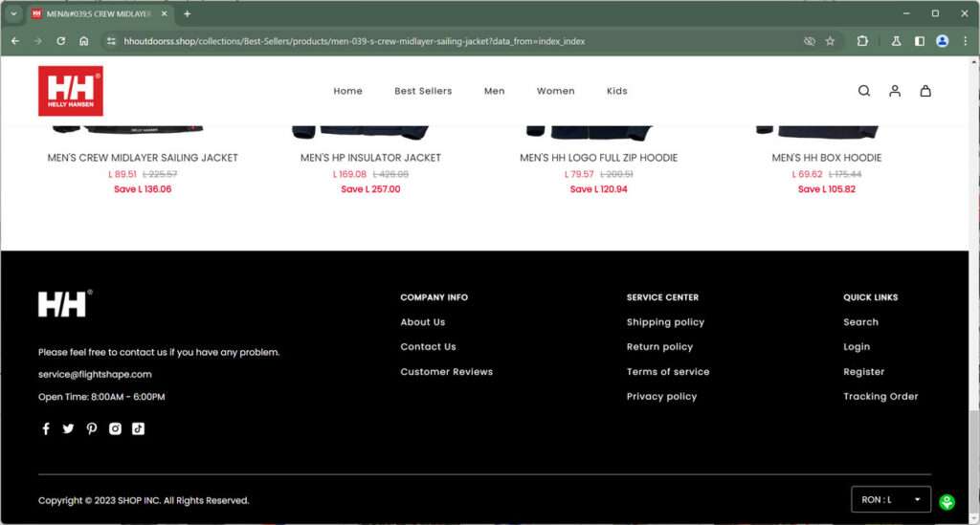Open Contact Us footer link
Image resolution: width=980 pixels, height=525 pixels.
pos(428,346)
